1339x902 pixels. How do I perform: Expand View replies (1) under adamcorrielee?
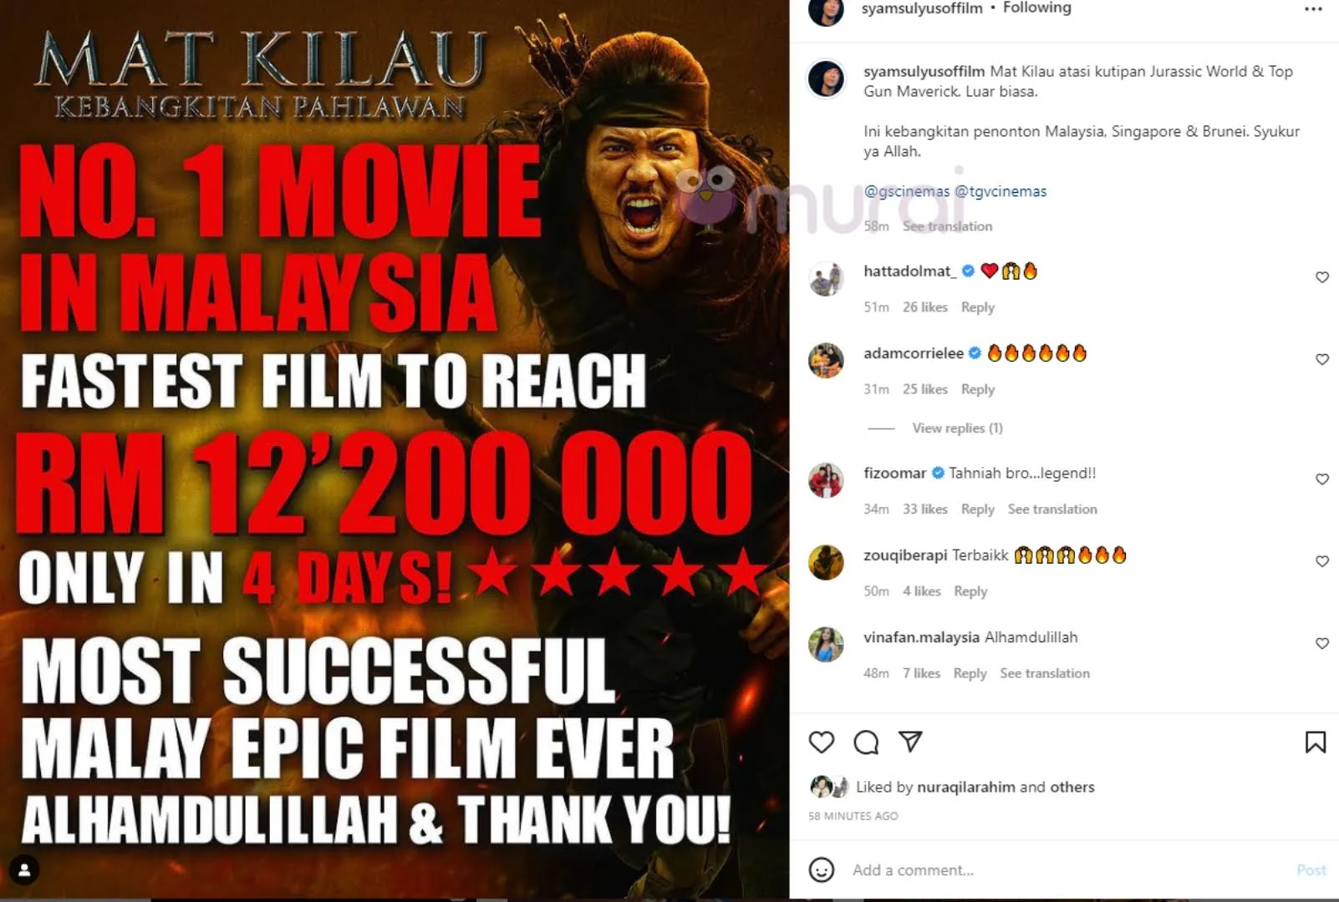point(957,428)
